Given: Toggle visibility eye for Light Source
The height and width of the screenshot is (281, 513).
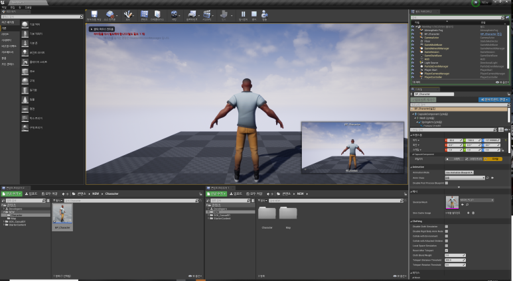Looking at the screenshot, I should 413,63.
